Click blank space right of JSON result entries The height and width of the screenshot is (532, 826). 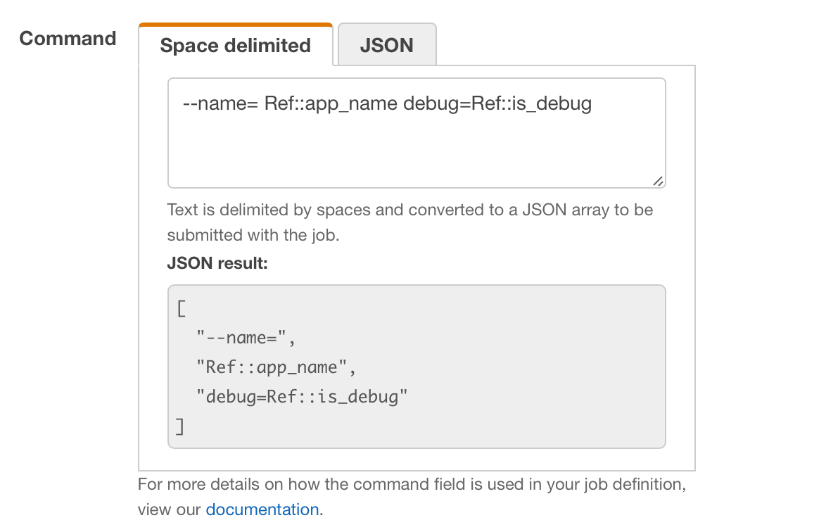(549, 366)
